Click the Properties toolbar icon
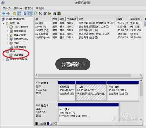The height and width of the screenshot is (128, 146). (45, 13)
